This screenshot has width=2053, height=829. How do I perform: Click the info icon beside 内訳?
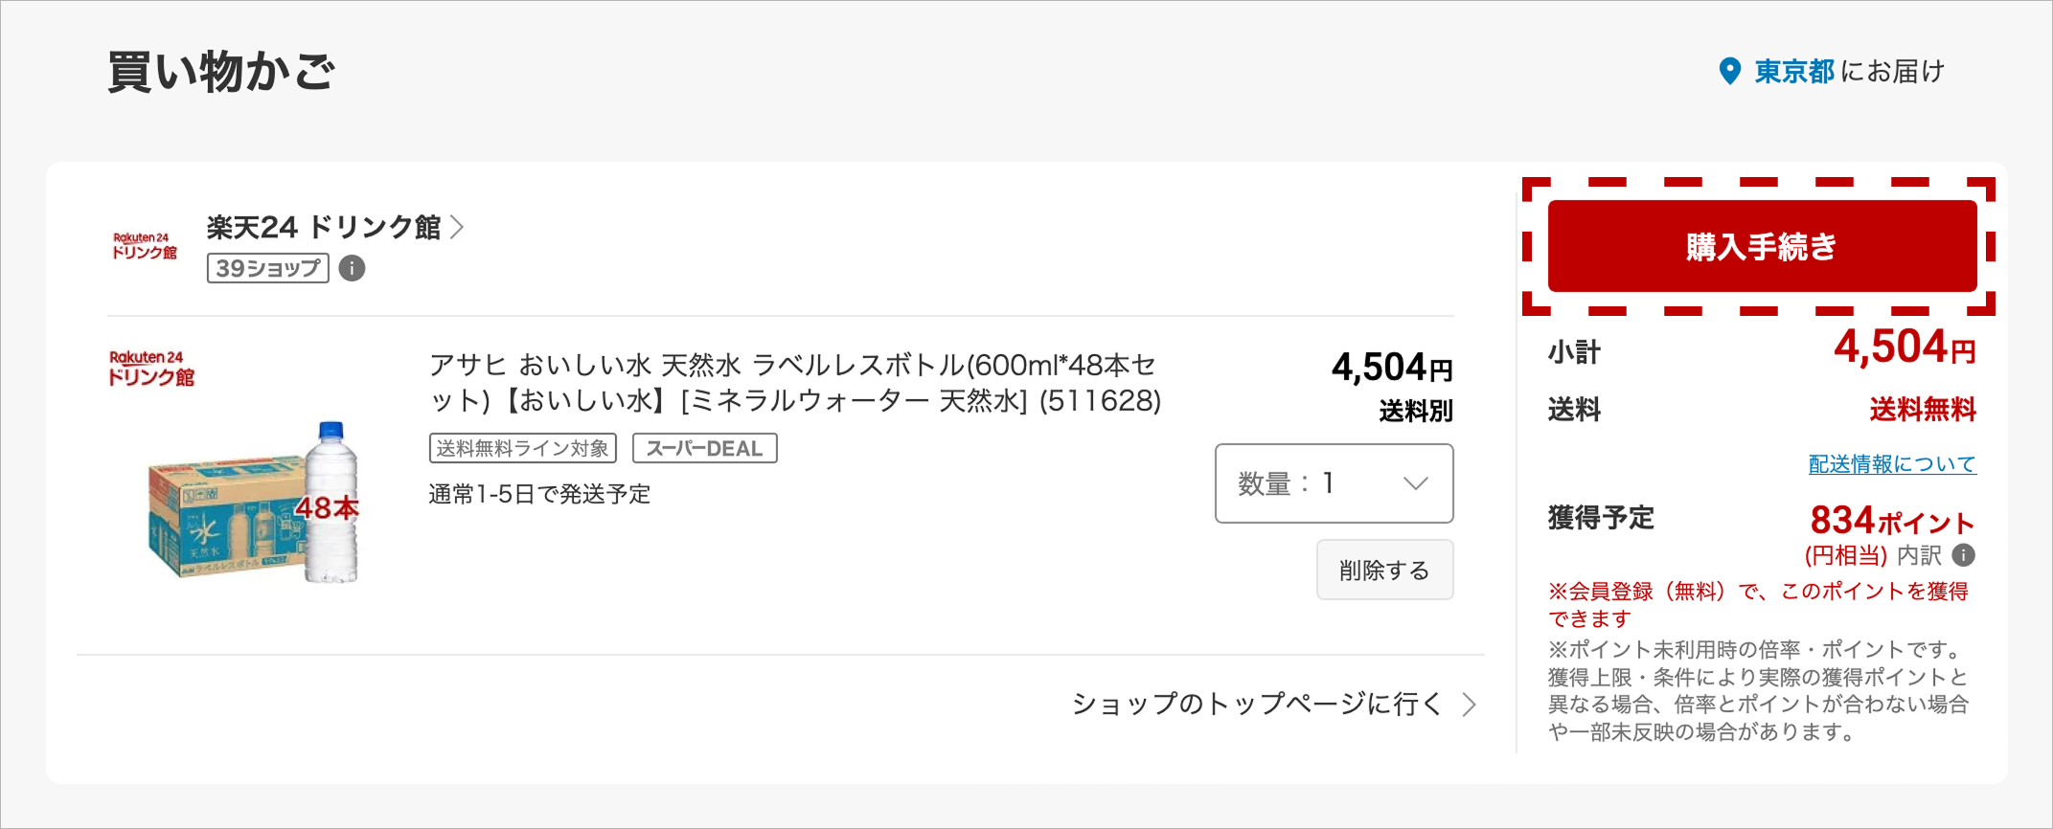point(1963,555)
